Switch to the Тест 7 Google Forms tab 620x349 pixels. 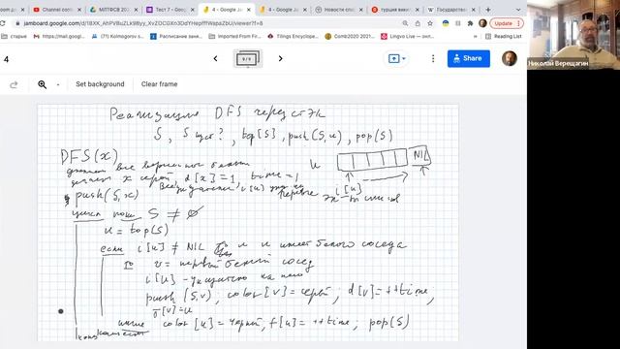pos(170,10)
